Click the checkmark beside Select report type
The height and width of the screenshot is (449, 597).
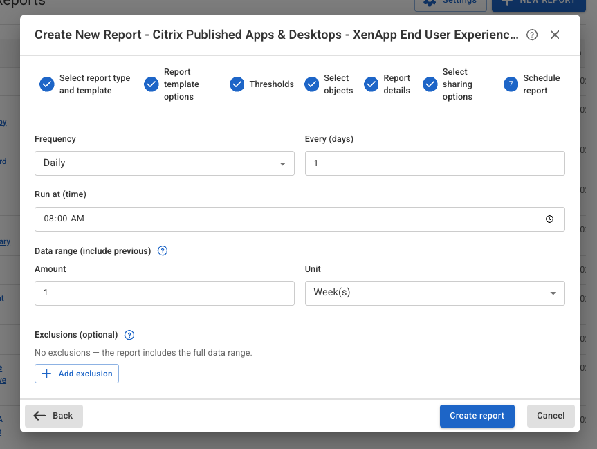point(47,84)
